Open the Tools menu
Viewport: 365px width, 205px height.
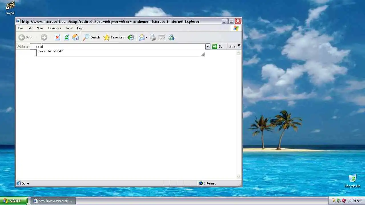69,28
